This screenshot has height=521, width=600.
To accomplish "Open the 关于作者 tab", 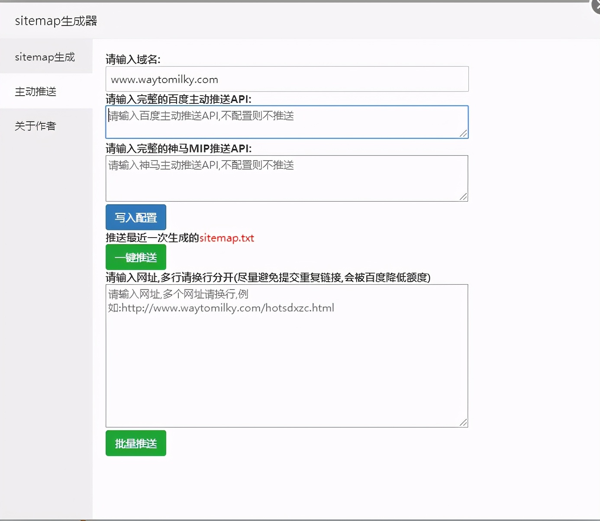I will (46, 126).
